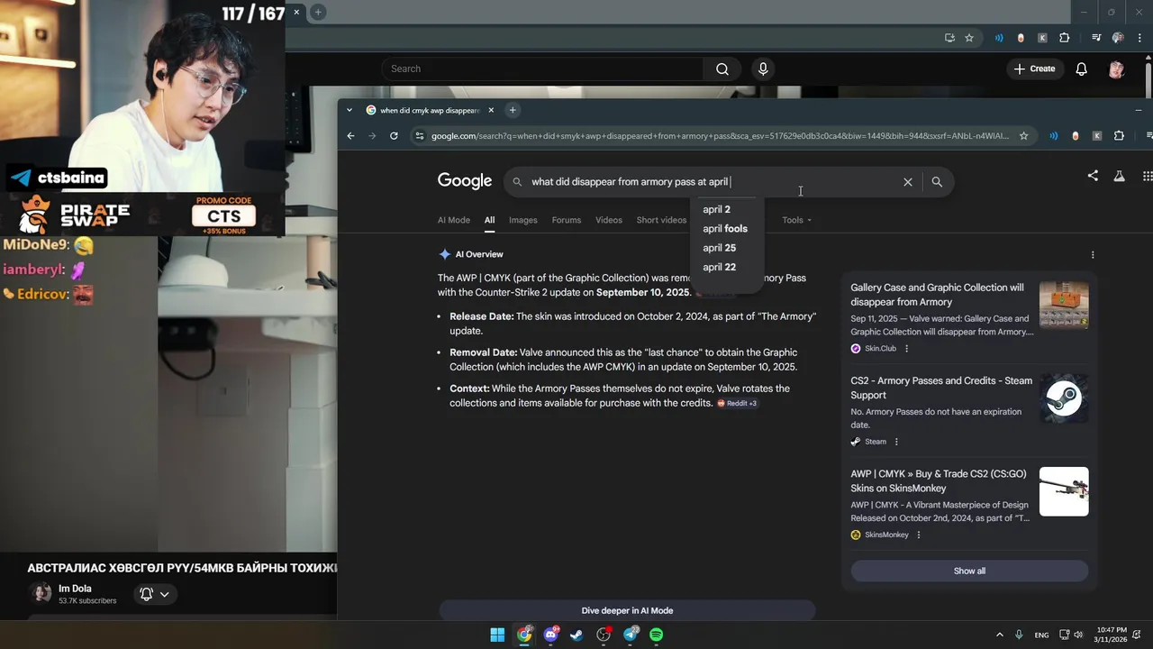Open Telegram from the taskbar
This screenshot has height=649, width=1153.
coord(631,635)
